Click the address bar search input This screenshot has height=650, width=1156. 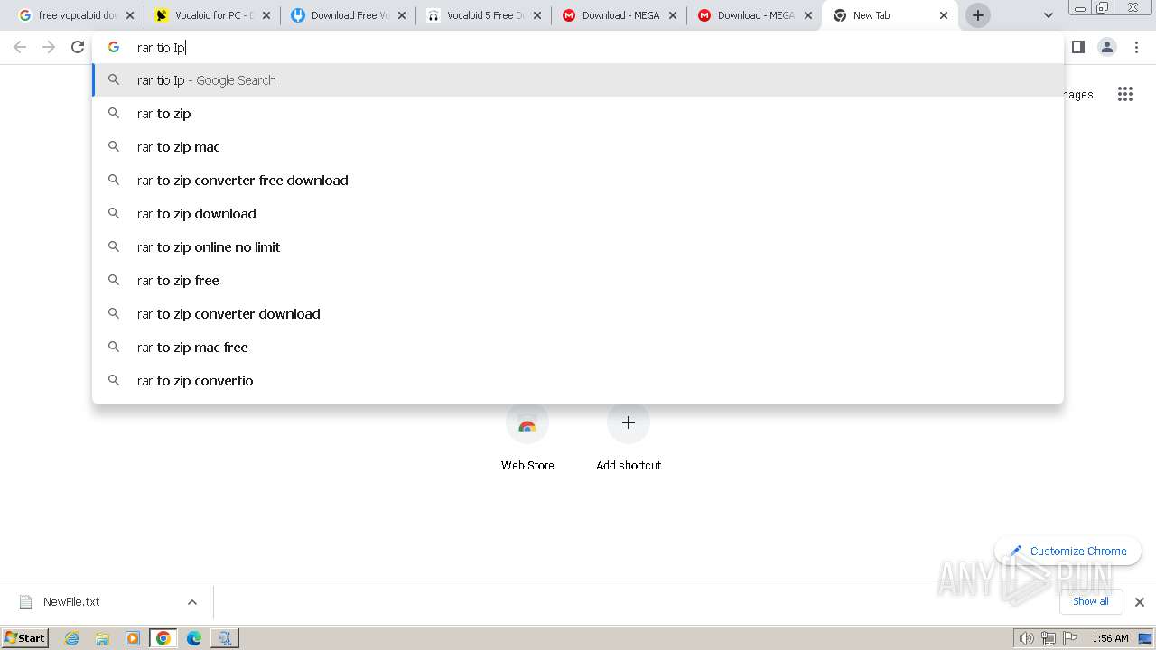[x=578, y=48]
